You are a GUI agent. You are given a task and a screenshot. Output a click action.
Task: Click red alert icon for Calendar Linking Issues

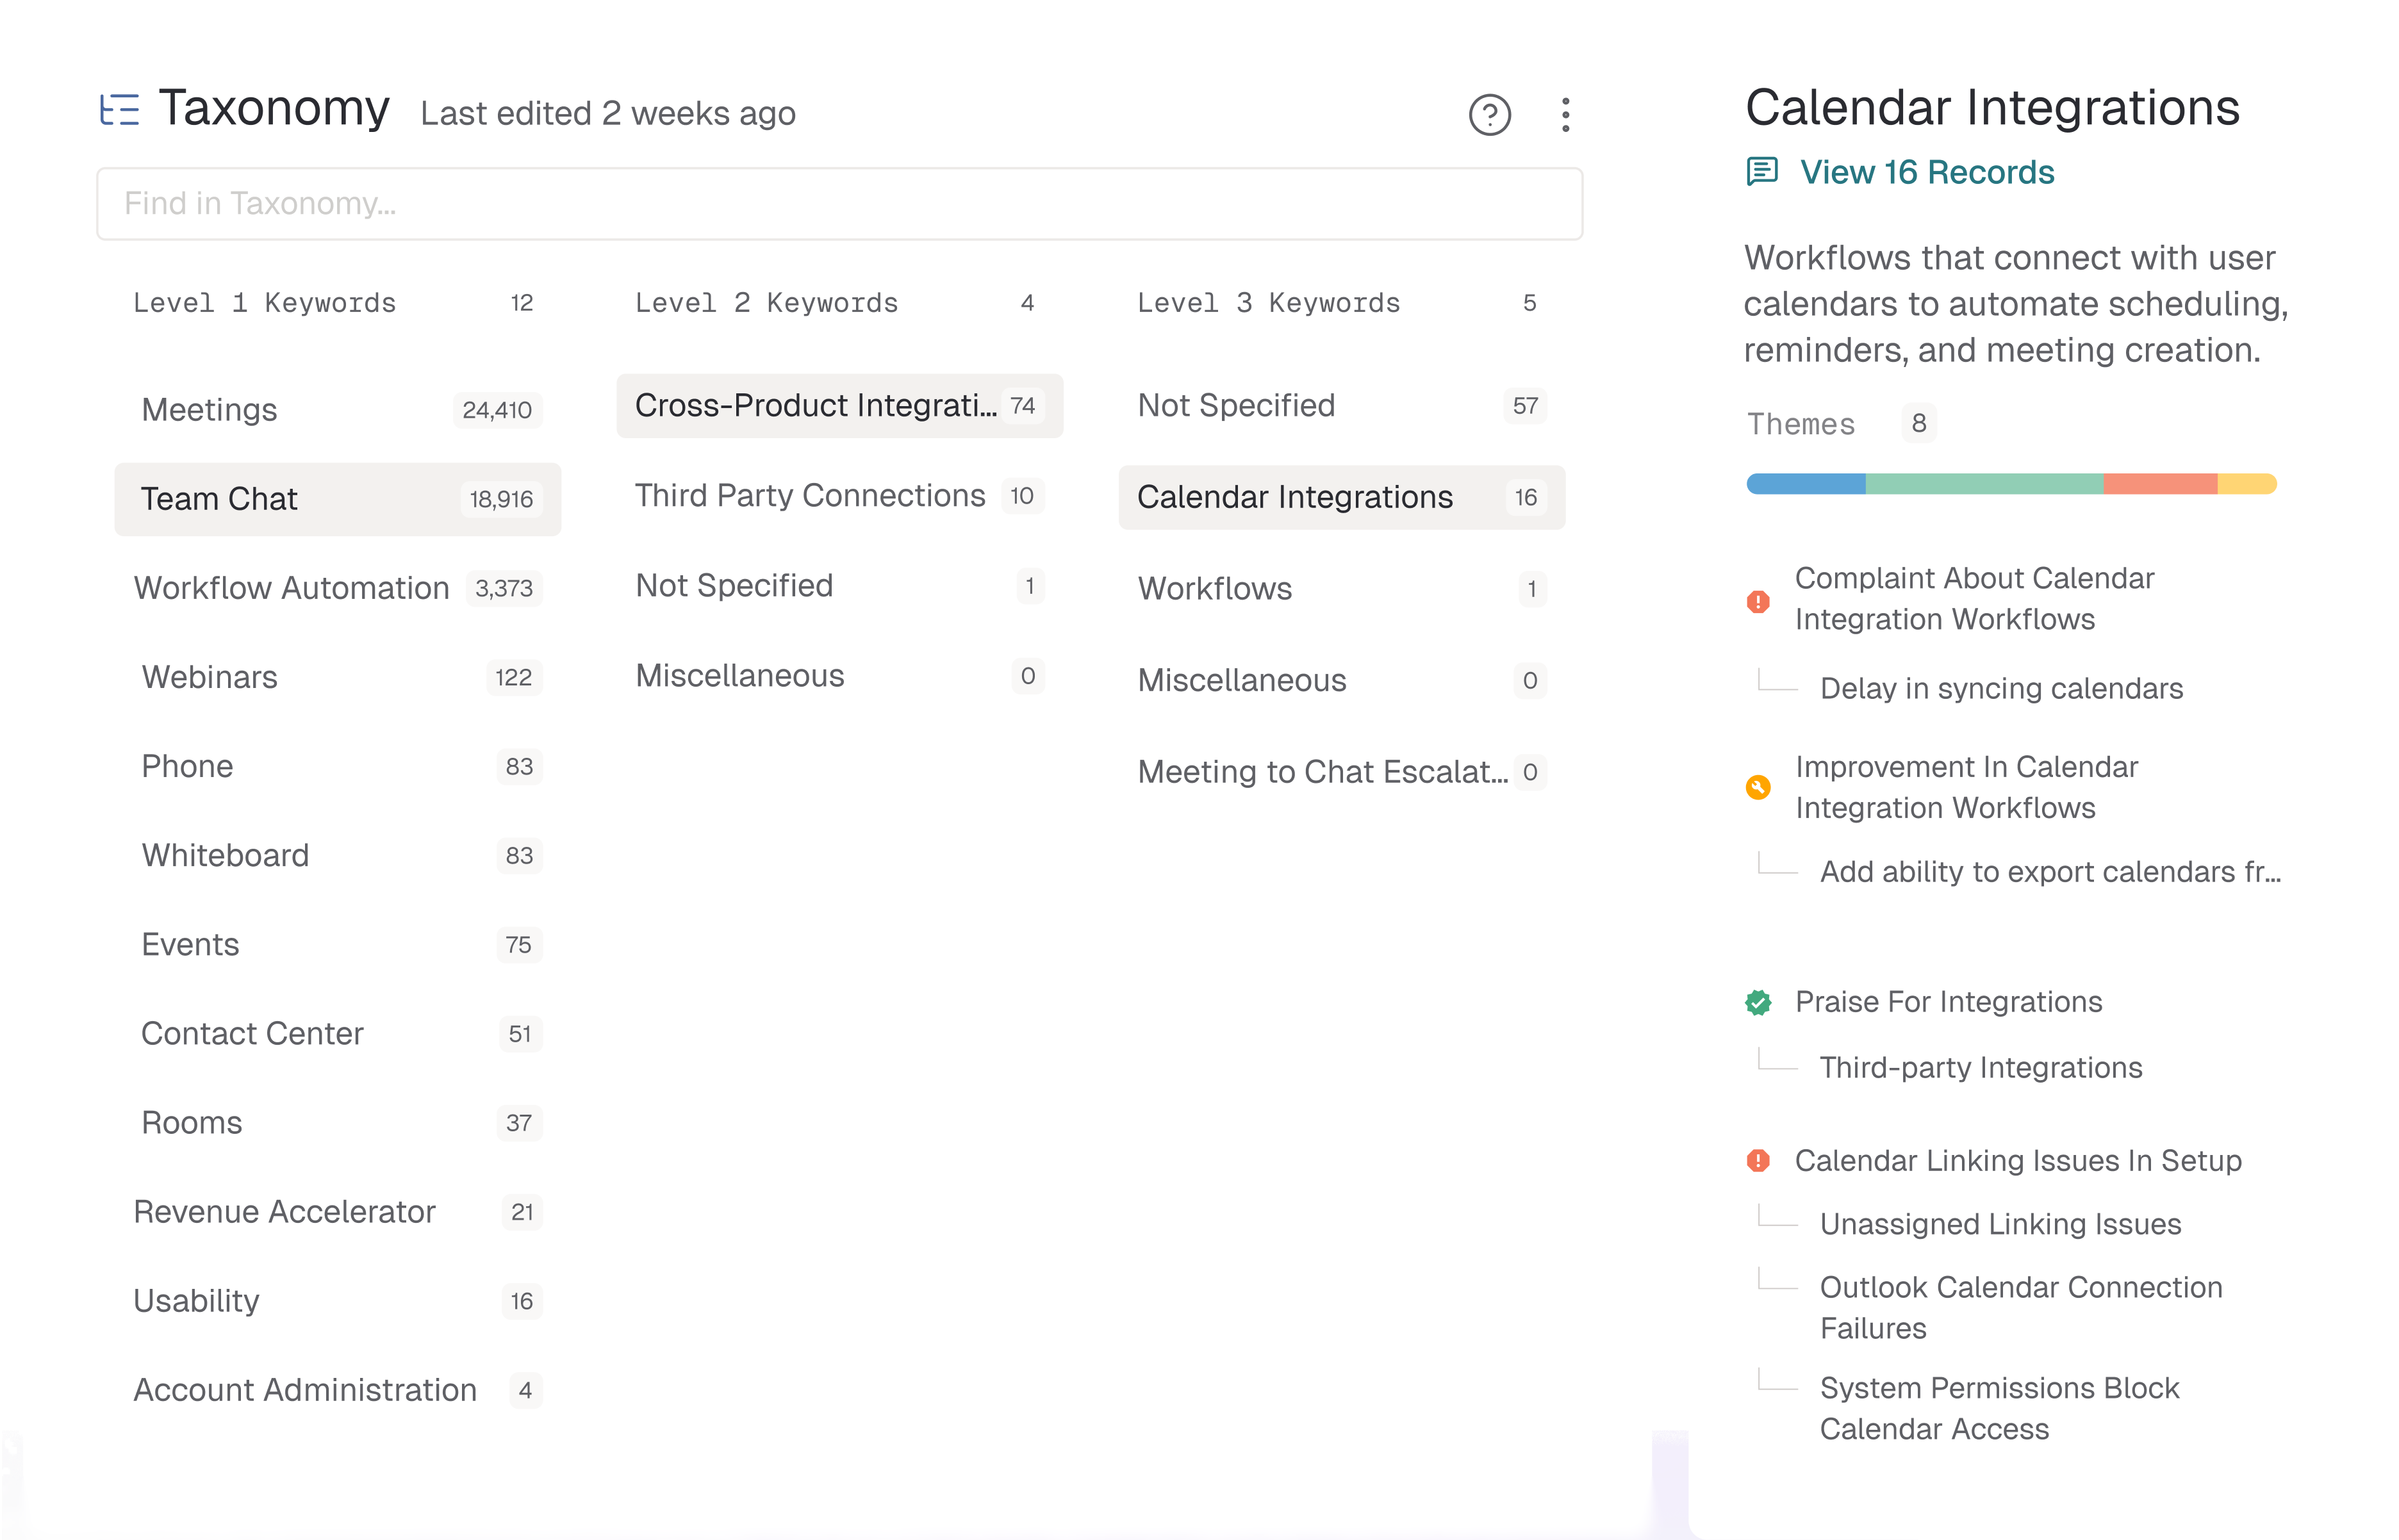tap(1758, 1161)
